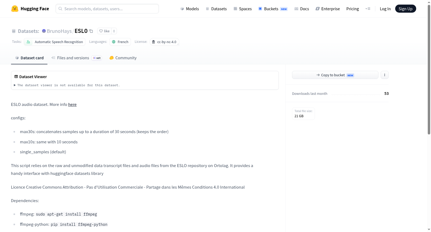Click the Copy to bucket button
The height and width of the screenshot is (232, 431).
[x=335, y=75]
